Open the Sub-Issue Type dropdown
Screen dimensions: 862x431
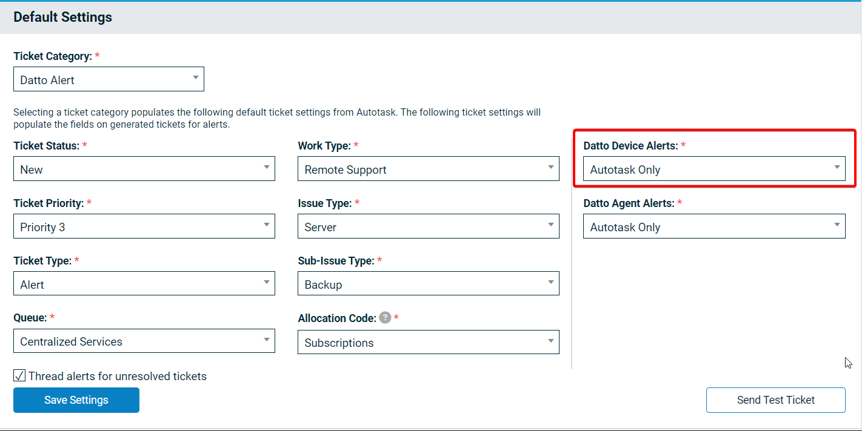point(429,284)
